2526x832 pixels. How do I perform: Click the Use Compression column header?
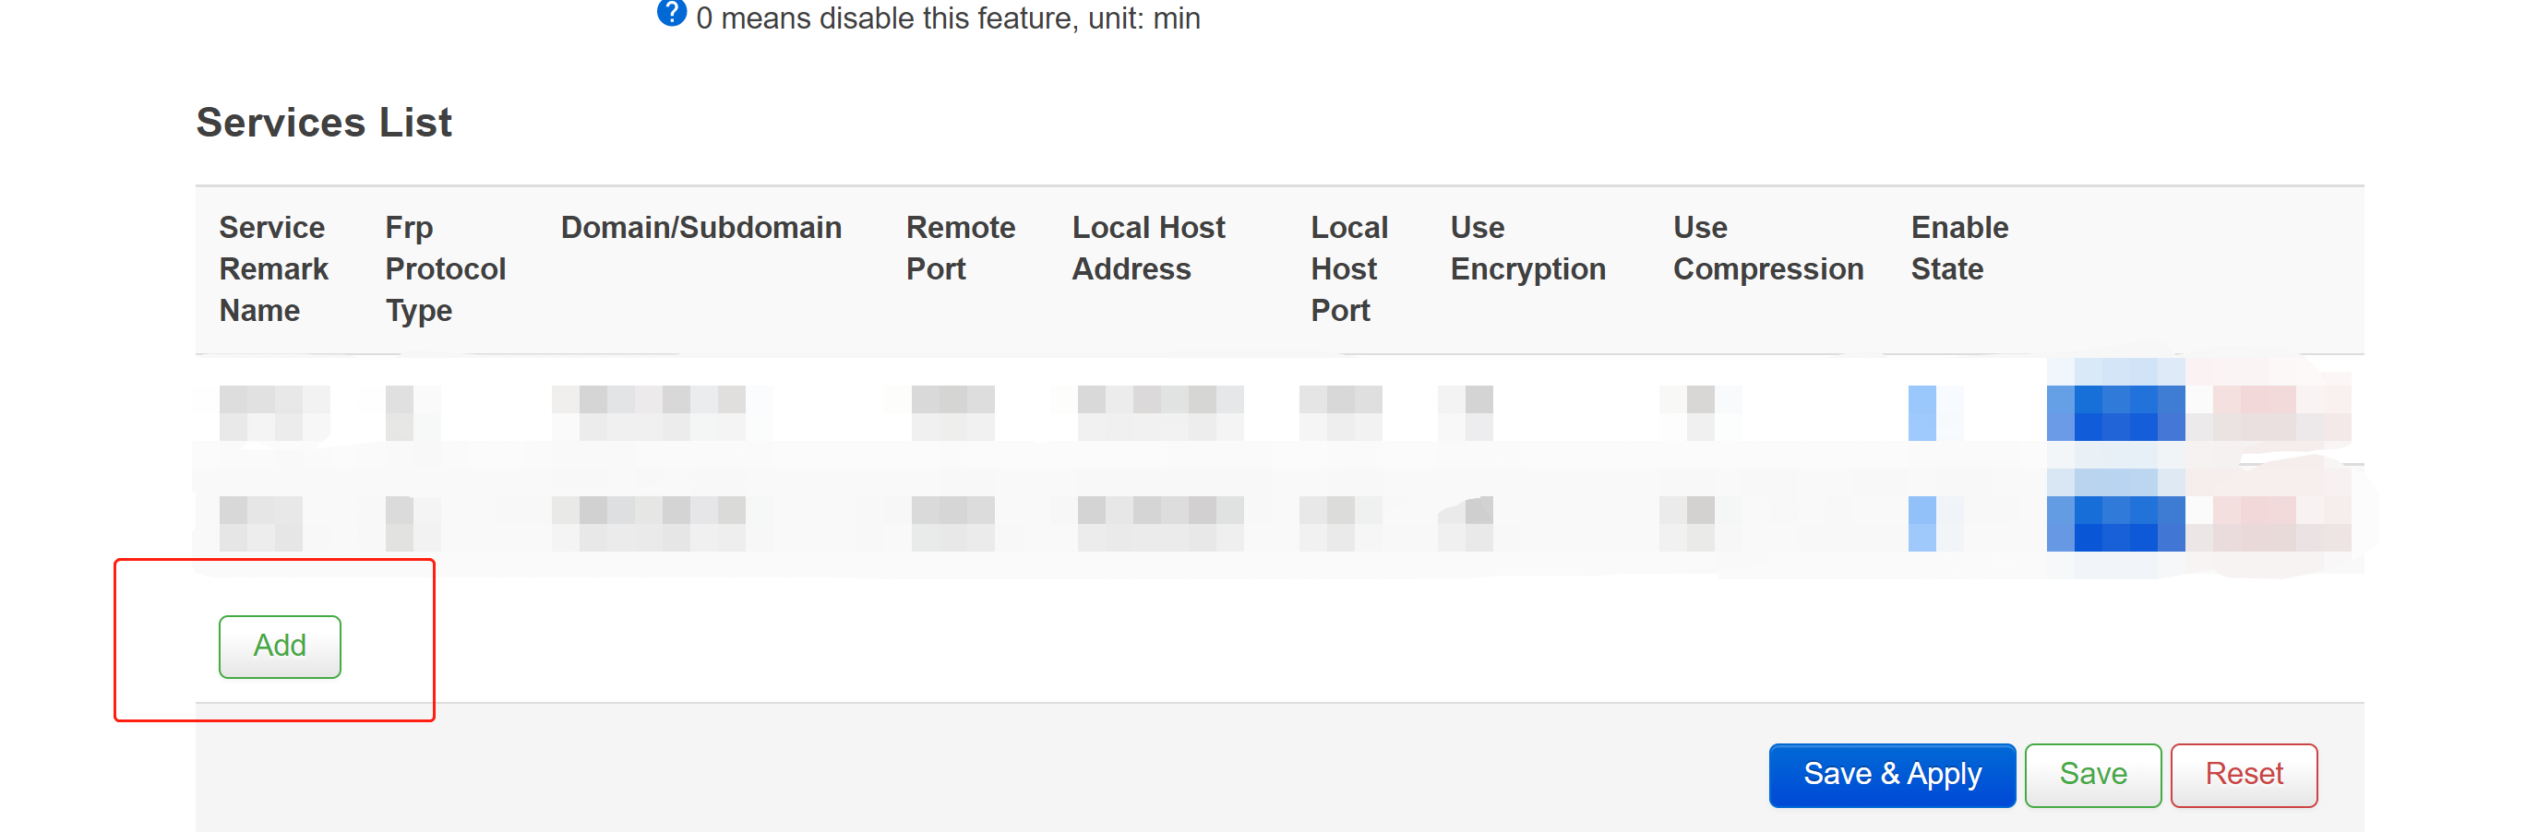point(1767,248)
